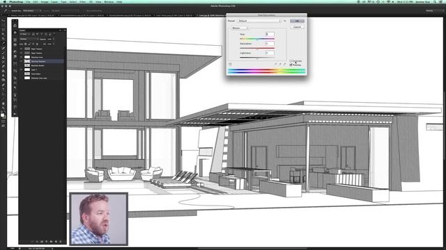
Task: Click the first eyedropper in Hue/Saturation dialog
Action: pyautogui.click(x=276, y=64)
